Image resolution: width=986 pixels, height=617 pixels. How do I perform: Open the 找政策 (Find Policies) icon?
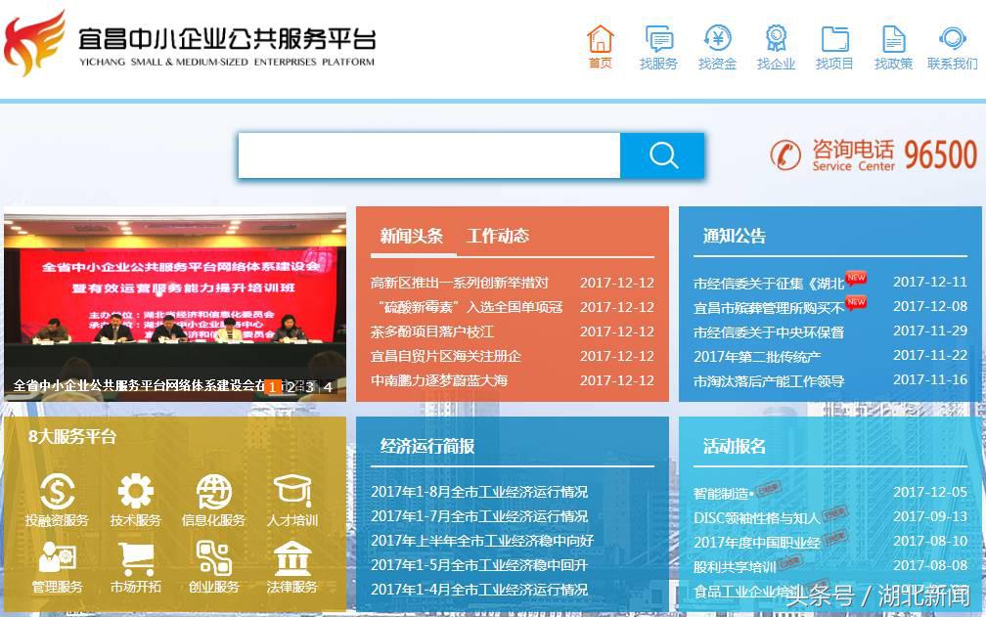point(893,44)
